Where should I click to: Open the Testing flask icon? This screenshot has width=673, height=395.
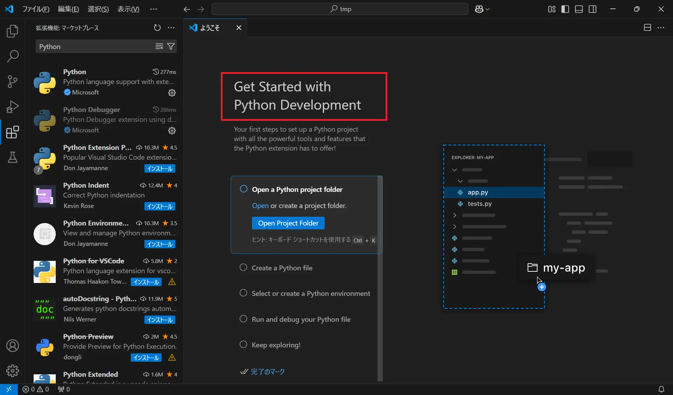tap(13, 157)
